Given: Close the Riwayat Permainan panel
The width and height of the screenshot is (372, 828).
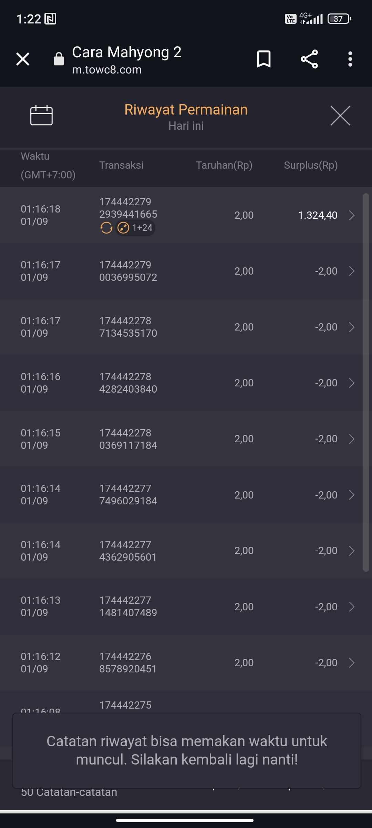Looking at the screenshot, I should pos(340,116).
